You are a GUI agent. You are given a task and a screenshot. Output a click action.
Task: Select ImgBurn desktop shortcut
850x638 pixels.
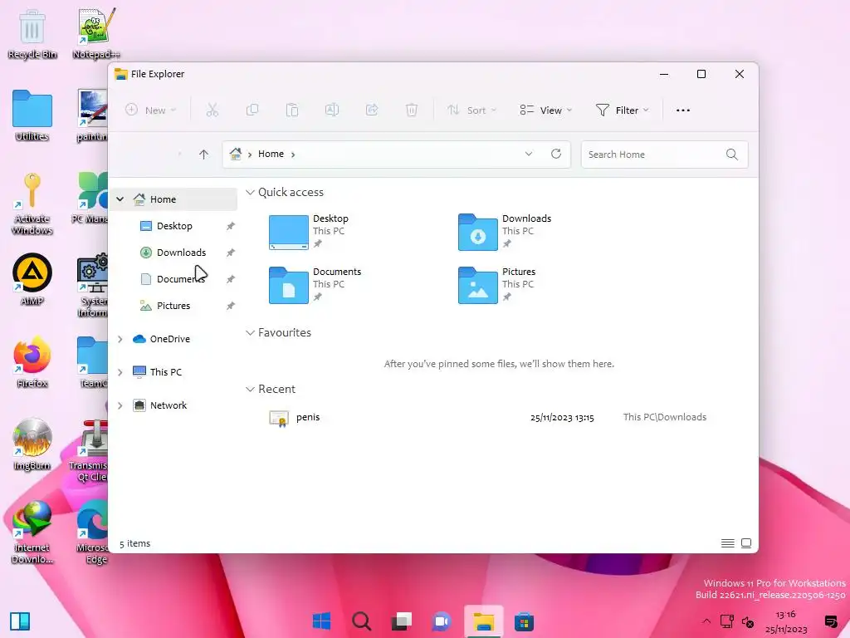(32, 444)
